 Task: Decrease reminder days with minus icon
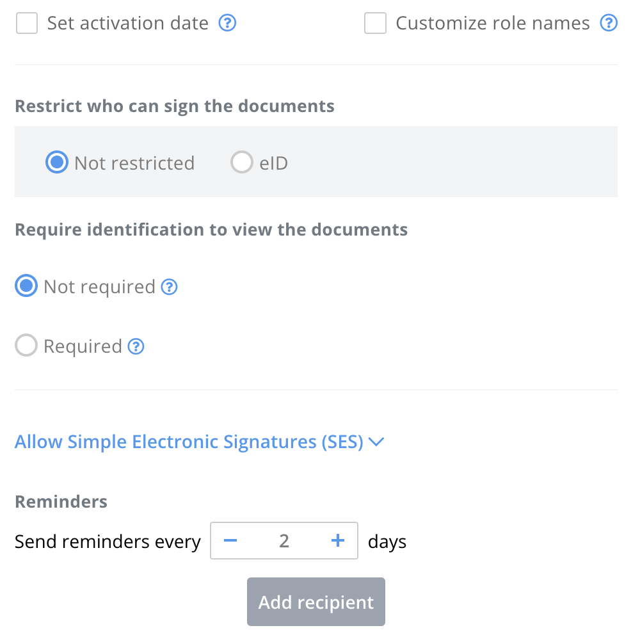(x=230, y=540)
